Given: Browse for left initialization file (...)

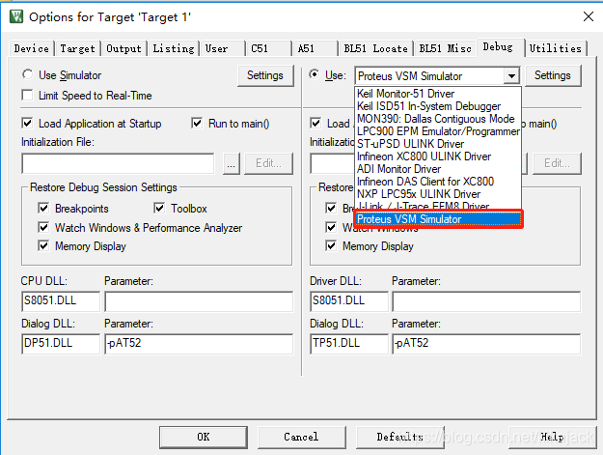Looking at the screenshot, I should point(232,163).
